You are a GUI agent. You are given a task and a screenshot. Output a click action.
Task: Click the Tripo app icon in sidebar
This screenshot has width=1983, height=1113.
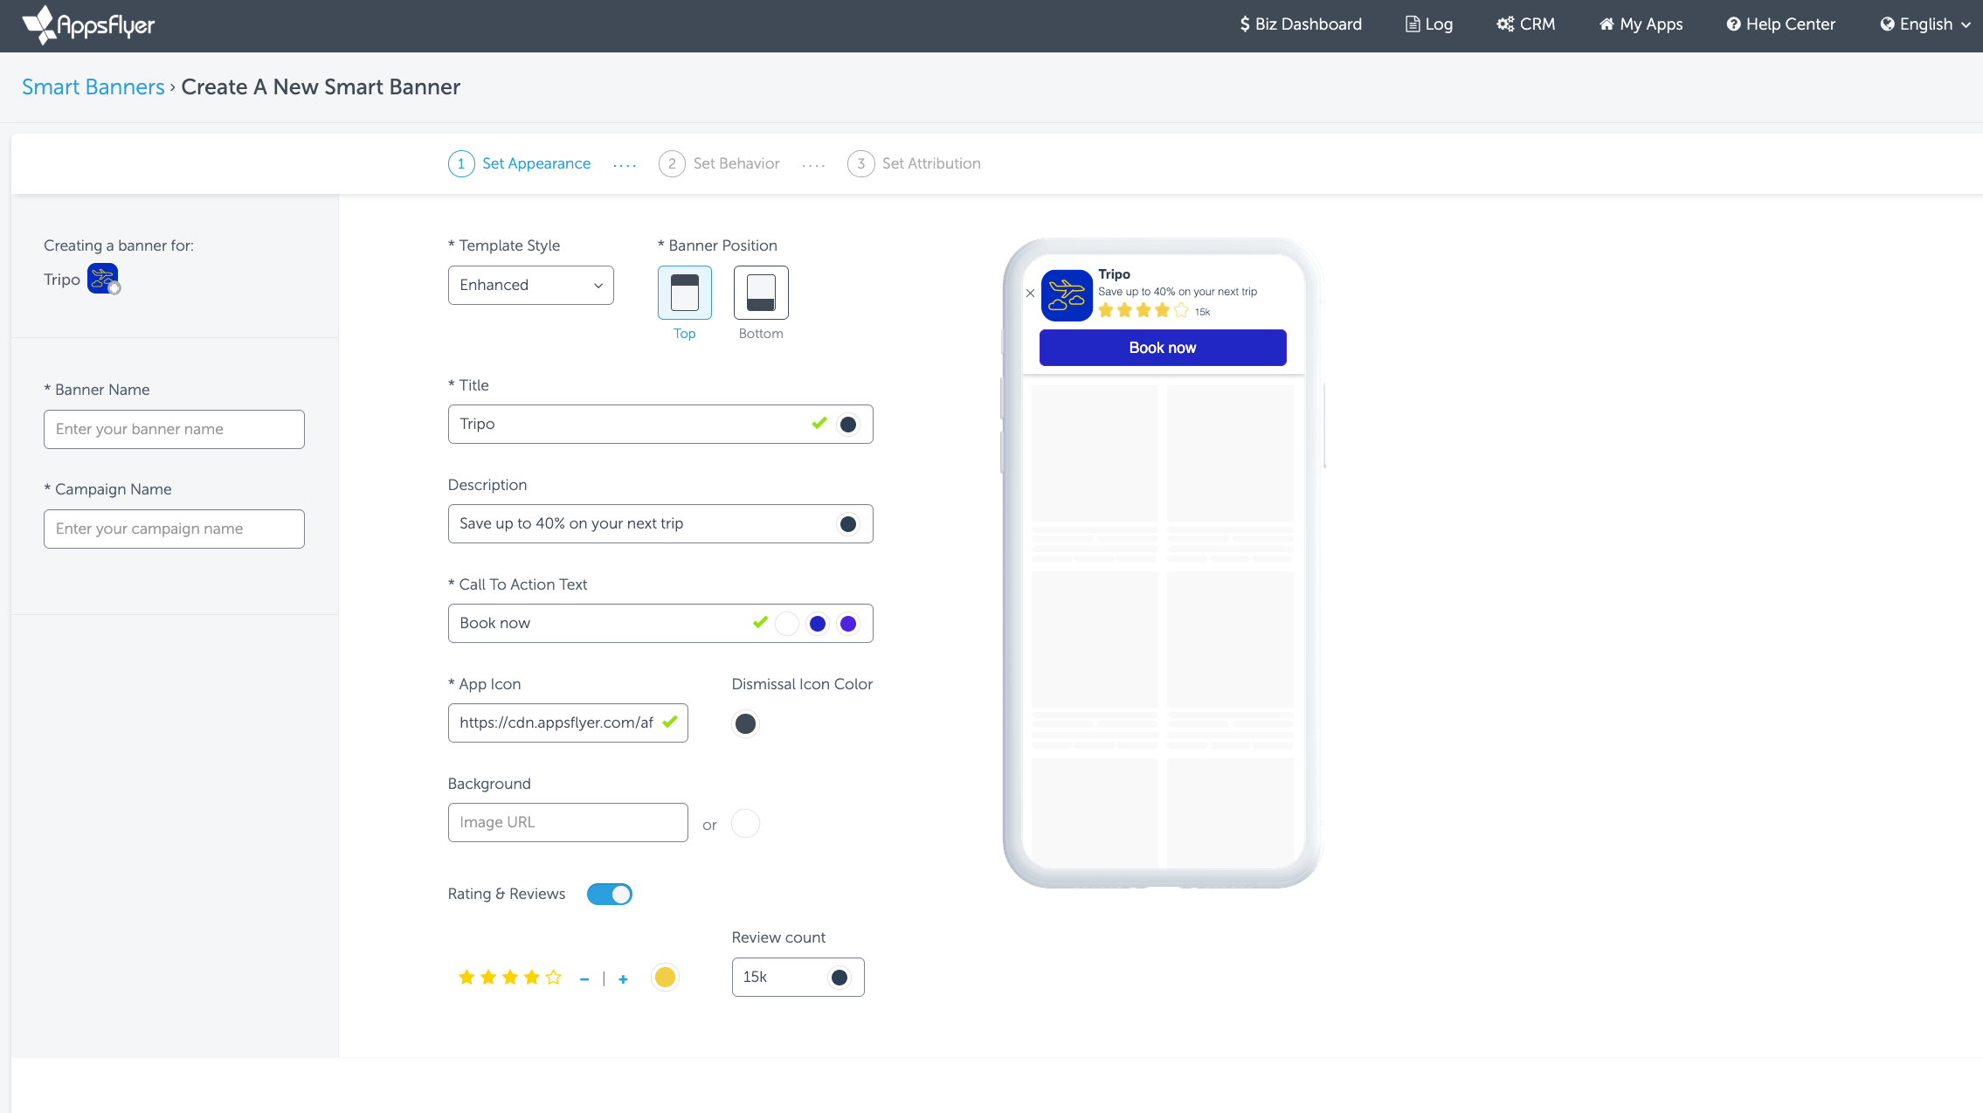(103, 280)
